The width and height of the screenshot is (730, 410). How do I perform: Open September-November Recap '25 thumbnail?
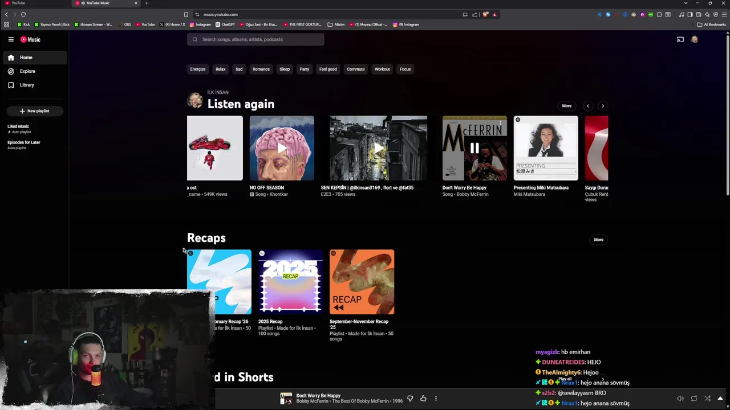362,282
